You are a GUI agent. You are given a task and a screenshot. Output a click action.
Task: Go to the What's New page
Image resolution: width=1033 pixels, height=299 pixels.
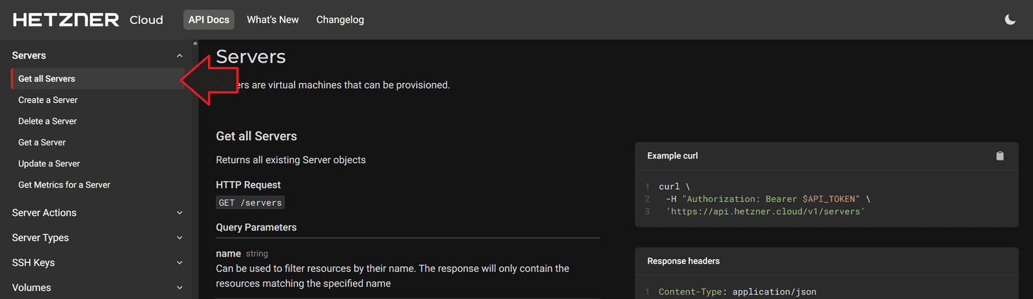272,20
